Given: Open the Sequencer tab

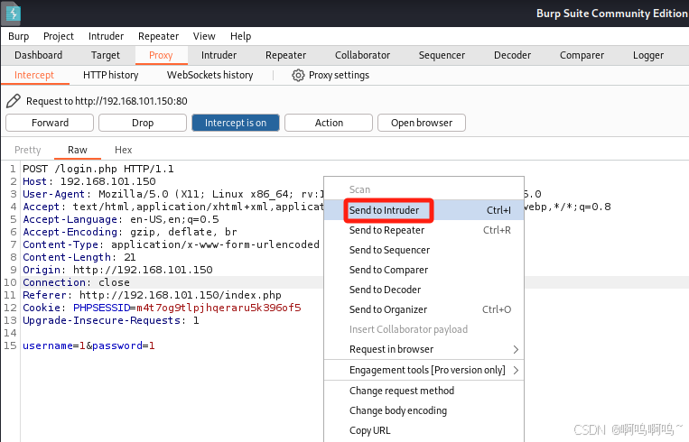Looking at the screenshot, I should [x=442, y=55].
